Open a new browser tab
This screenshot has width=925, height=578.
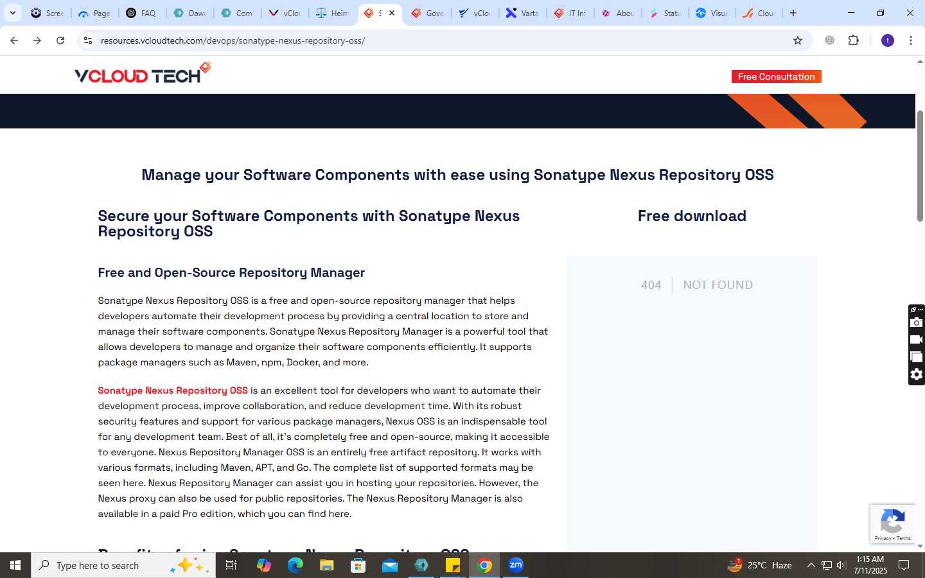click(793, 13)
